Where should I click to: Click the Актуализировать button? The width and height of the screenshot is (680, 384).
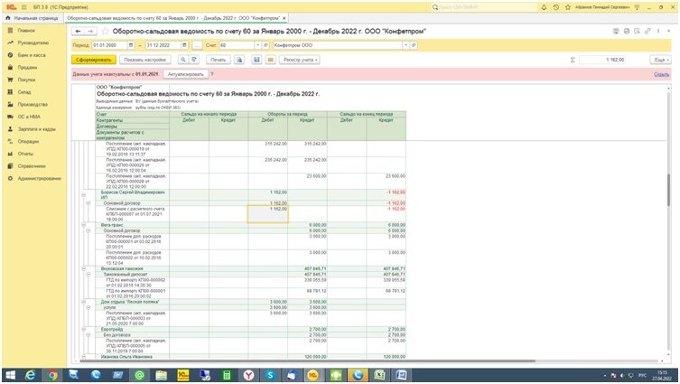point(186,74)
